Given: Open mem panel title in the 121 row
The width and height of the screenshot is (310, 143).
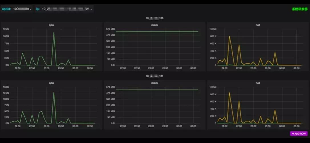Looking at the screenshot, I should point(155,83).
